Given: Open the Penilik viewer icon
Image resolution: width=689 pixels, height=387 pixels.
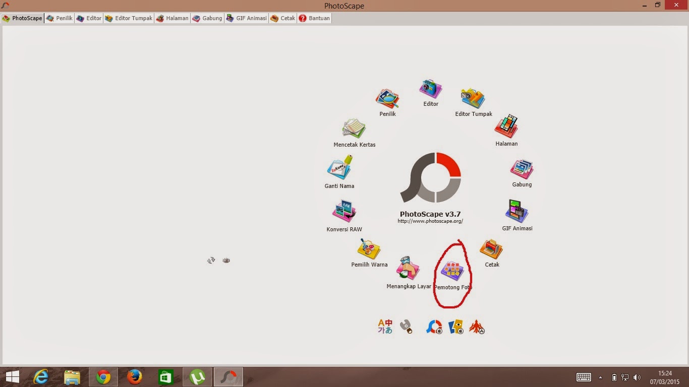Looking at the screenshot, I should [x=387, y=99].
